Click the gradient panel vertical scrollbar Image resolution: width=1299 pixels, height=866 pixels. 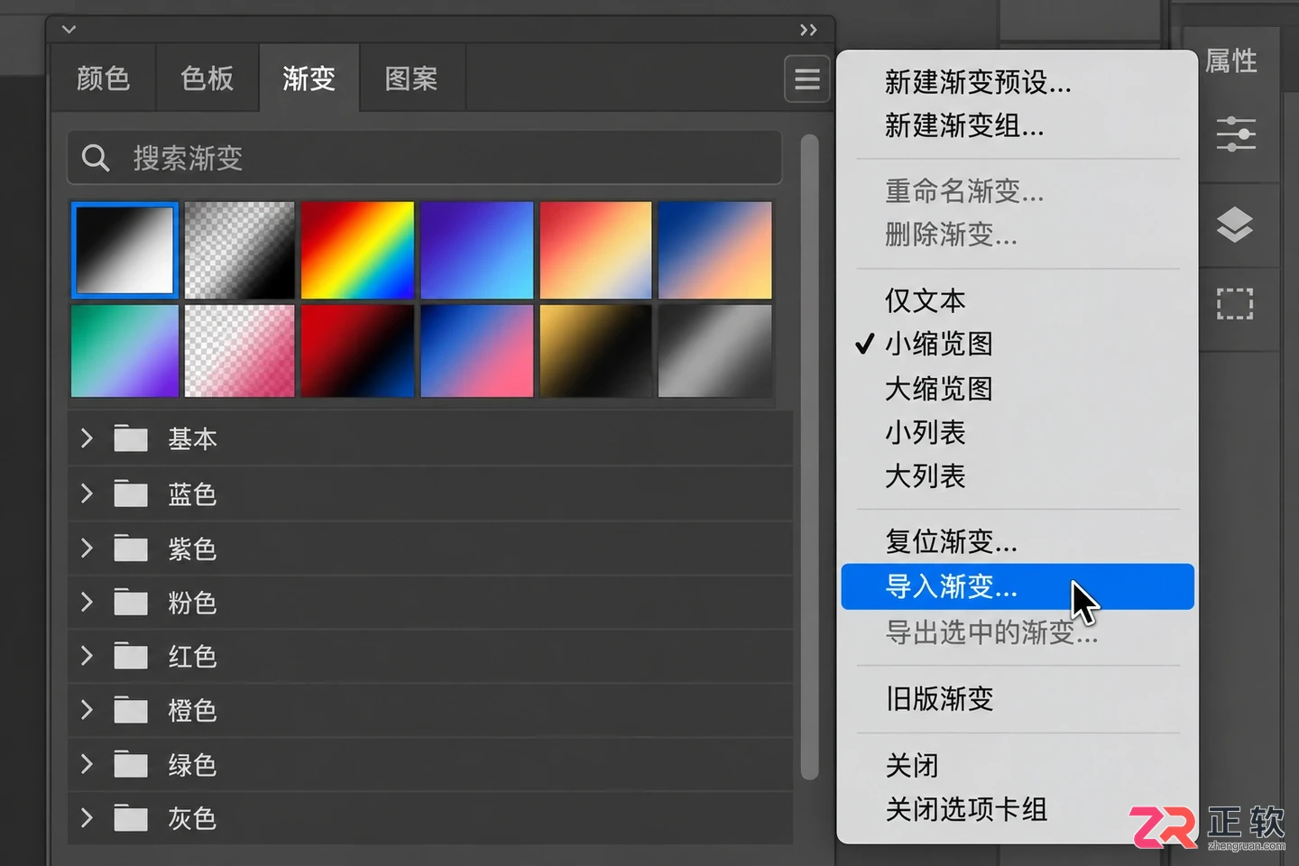pos(809,456)
